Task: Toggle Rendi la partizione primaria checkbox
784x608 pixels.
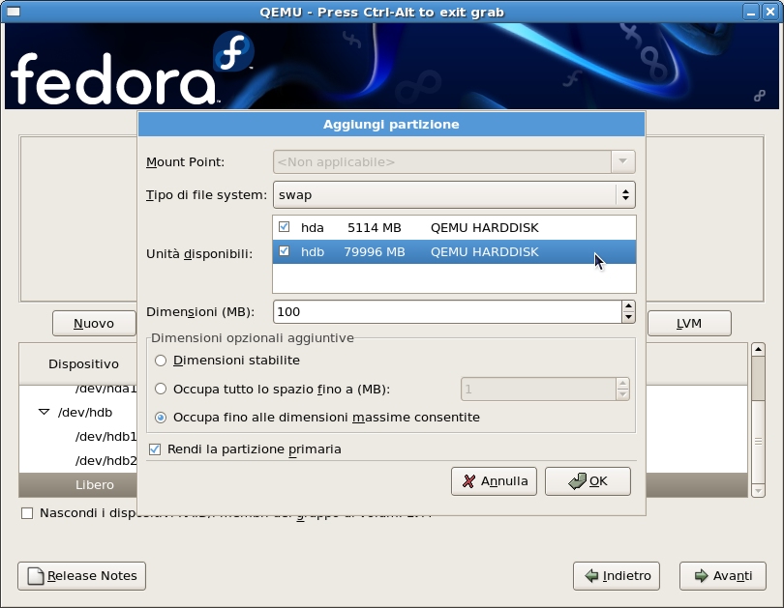Action: (155, 449)
